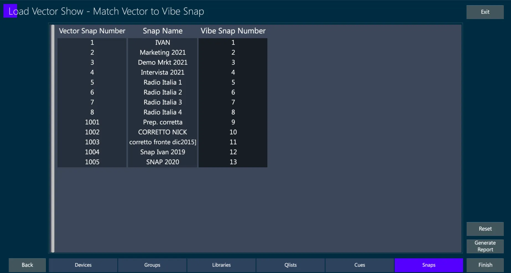Edit Vibe Snap Number for Radio Italia 1
Viewport: 511px width, 273px height.
click(x=233, y=82)
